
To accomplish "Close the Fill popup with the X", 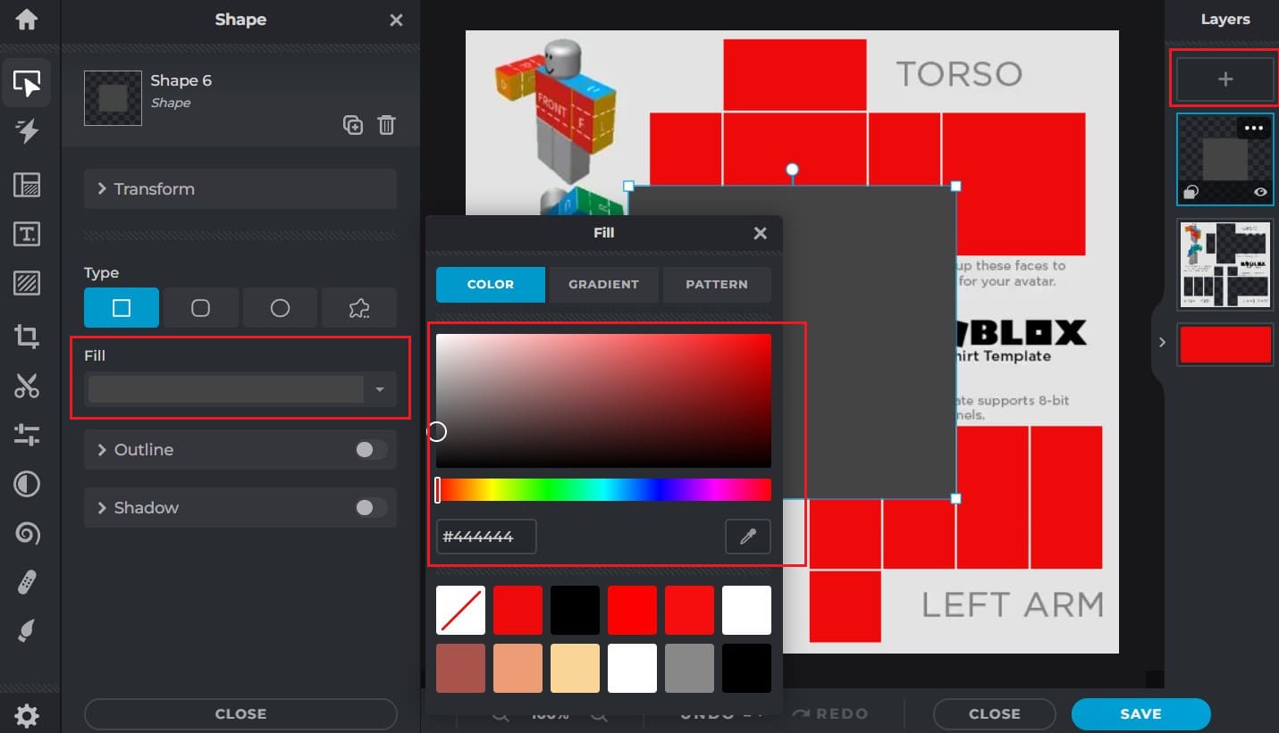I will pos(760,233).
